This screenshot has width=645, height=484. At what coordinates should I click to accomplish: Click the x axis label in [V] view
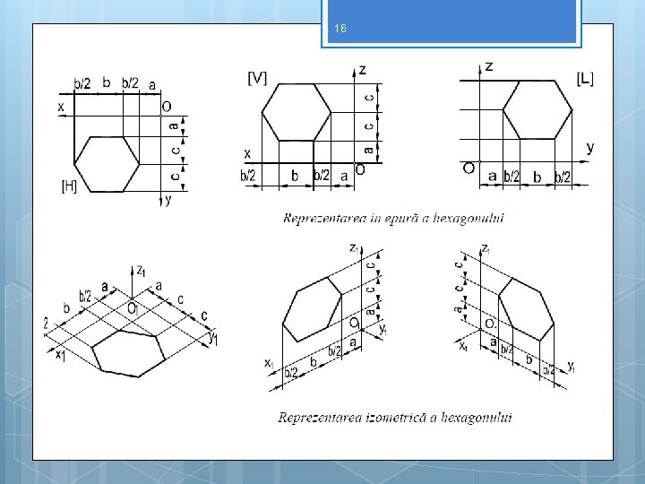tap(247, 154)
